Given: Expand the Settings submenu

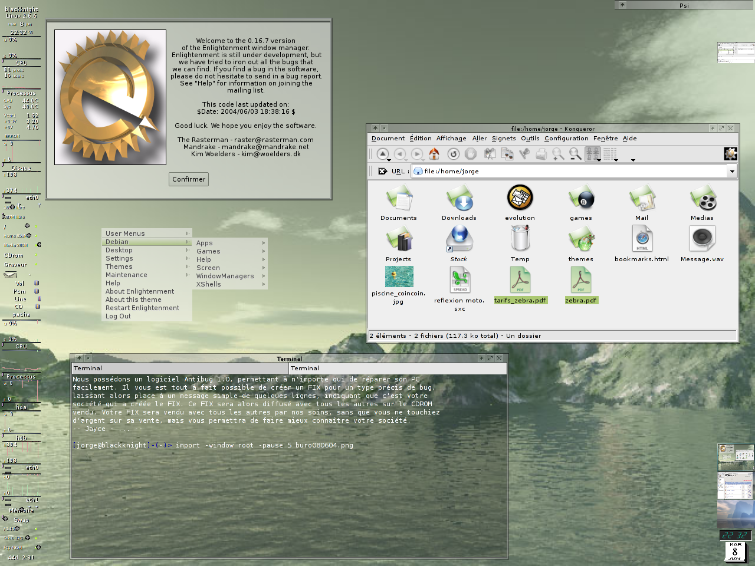Looking at the screenshot, I should (x=147, y=258).
